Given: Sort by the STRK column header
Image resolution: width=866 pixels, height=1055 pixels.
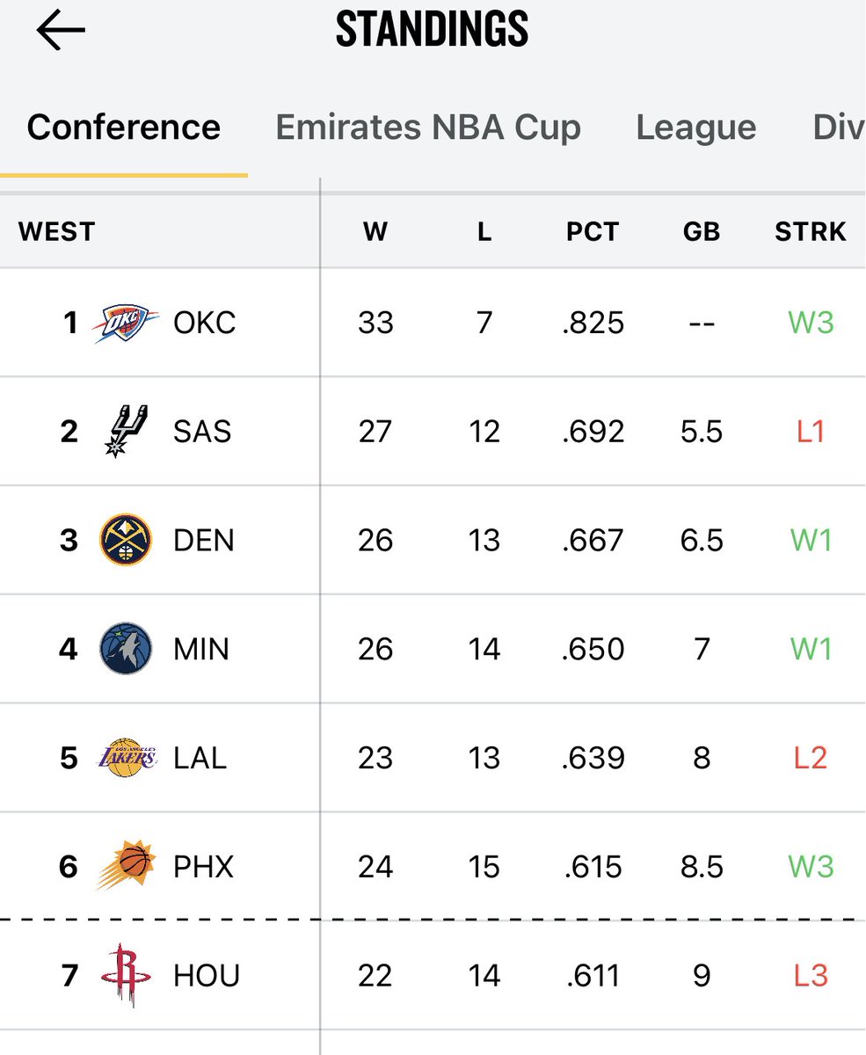Looking at the screenshot, I should (811, 231).
